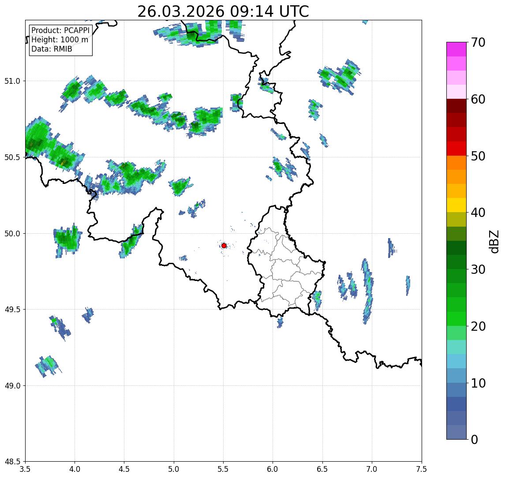The height and width of the screenshot is (478, 505).
Task: Click the 'Data: RMIB' legend line
Action: [52, 49]
